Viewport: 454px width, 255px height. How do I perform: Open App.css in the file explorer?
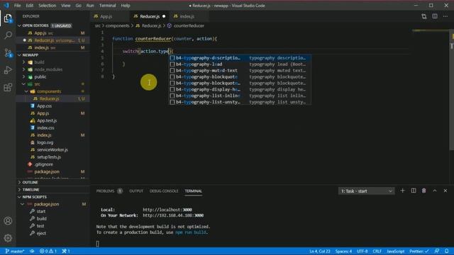click(x=44, y=106)
